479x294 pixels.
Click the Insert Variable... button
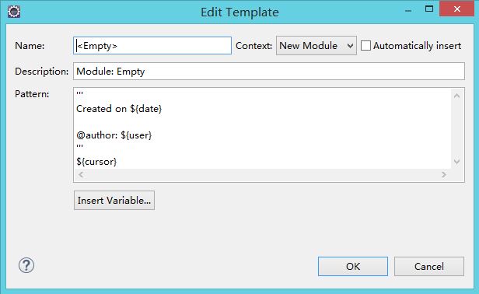tap(114, 201)
